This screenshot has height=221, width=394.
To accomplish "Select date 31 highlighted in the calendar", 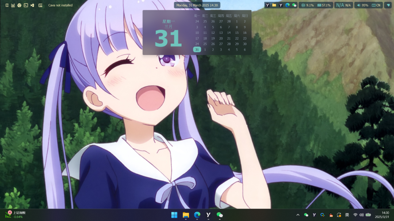I will coord(197,49).
